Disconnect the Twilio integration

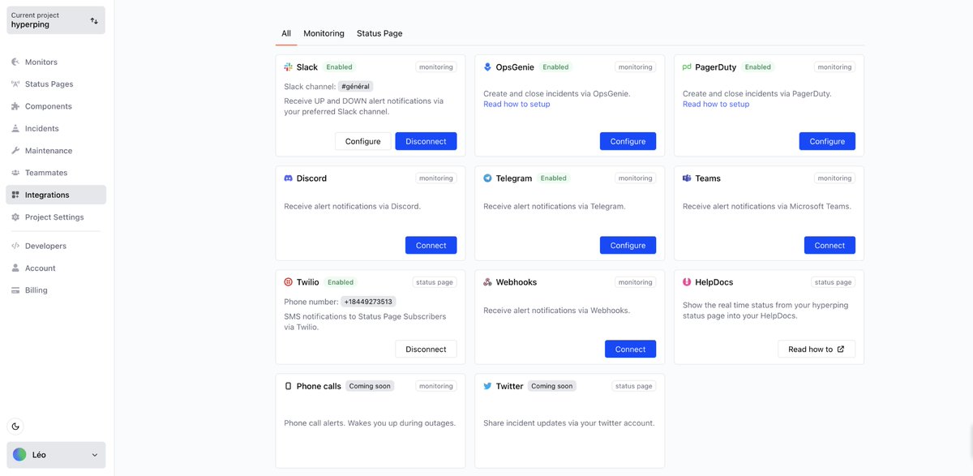tap(426, 349)
